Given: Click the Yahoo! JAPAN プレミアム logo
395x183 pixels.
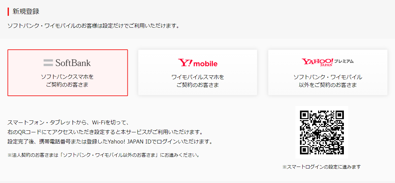Looking at the screenshot, I should pos(327,62).
